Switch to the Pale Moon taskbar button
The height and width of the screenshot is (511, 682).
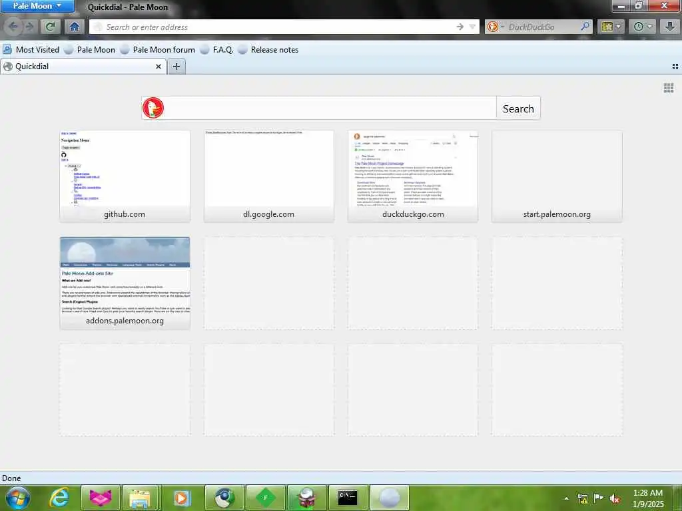coord(389,498)
